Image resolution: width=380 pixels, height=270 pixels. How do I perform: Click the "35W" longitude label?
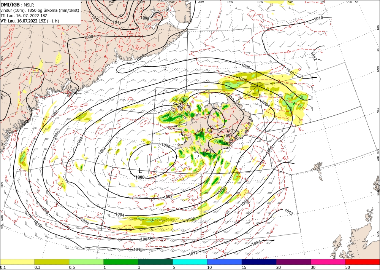[x=111, y=2]
